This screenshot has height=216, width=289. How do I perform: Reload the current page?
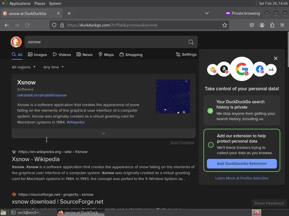point(27,25)
